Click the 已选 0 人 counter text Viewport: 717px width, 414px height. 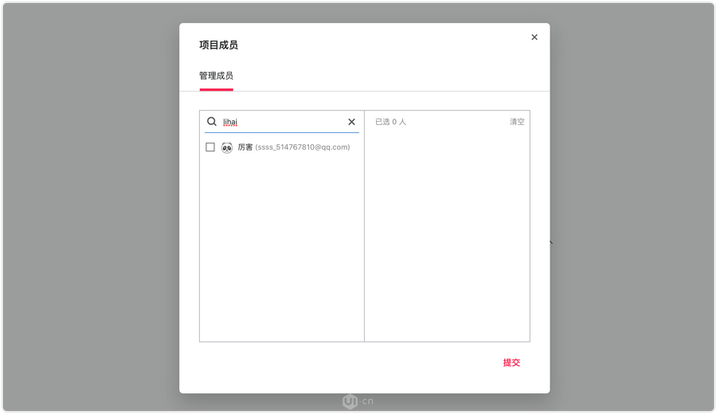(390, 122)
